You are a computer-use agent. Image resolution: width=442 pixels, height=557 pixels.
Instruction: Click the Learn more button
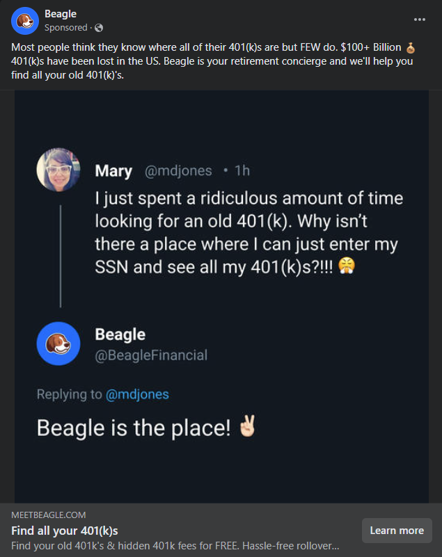pos(397,531)
